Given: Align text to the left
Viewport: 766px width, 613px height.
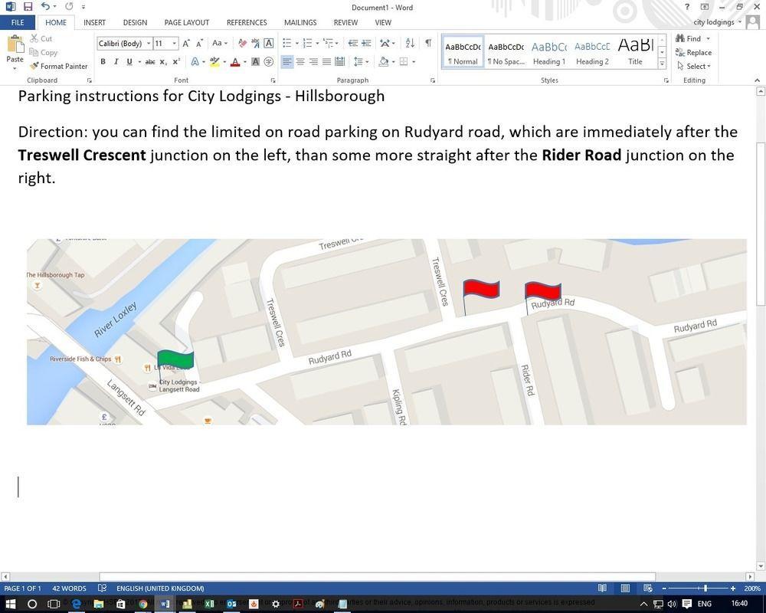Looking at the screenshot, I should pyautogui.click(x=287, y=61).
